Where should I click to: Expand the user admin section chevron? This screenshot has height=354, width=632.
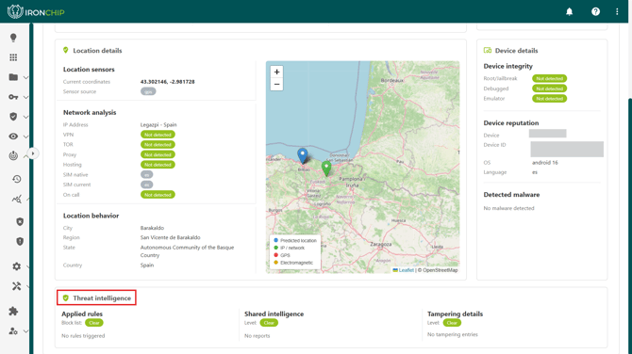click(x=25, y=331)
